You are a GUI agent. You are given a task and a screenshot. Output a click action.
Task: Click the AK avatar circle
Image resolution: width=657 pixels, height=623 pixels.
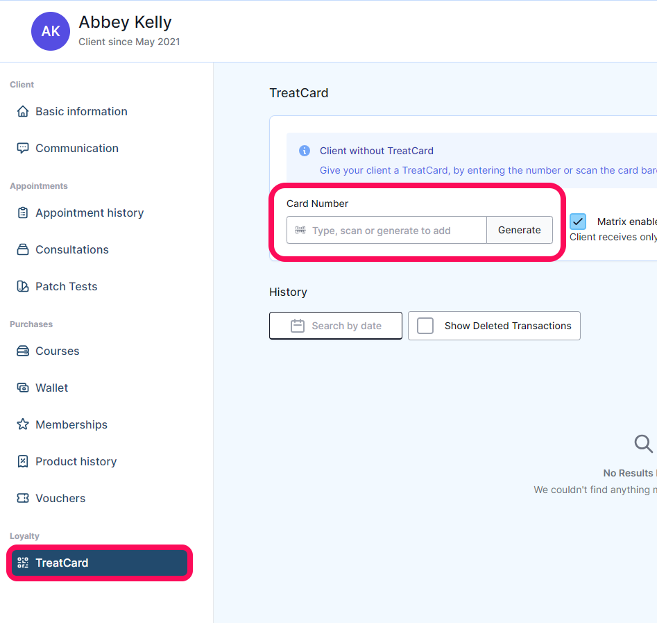pyautogui.click(x=51, y=31)
